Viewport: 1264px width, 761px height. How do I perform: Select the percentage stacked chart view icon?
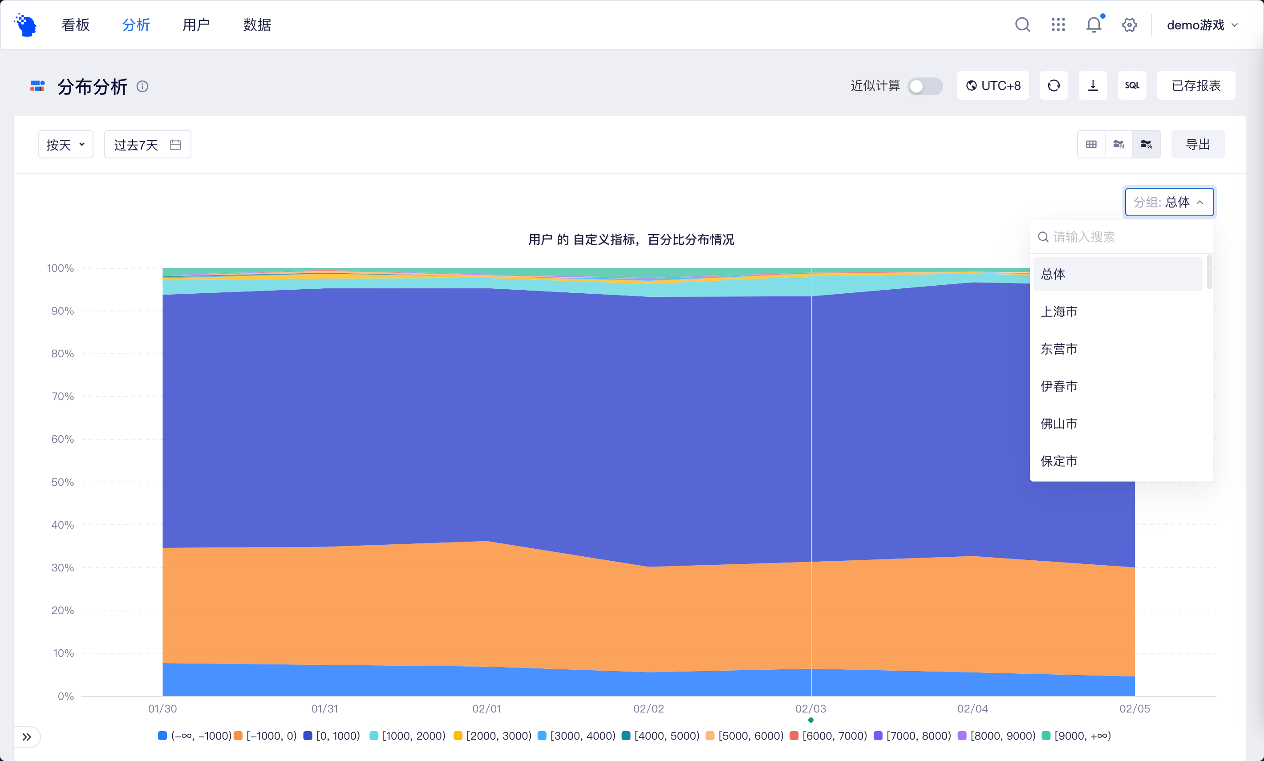1146,145
